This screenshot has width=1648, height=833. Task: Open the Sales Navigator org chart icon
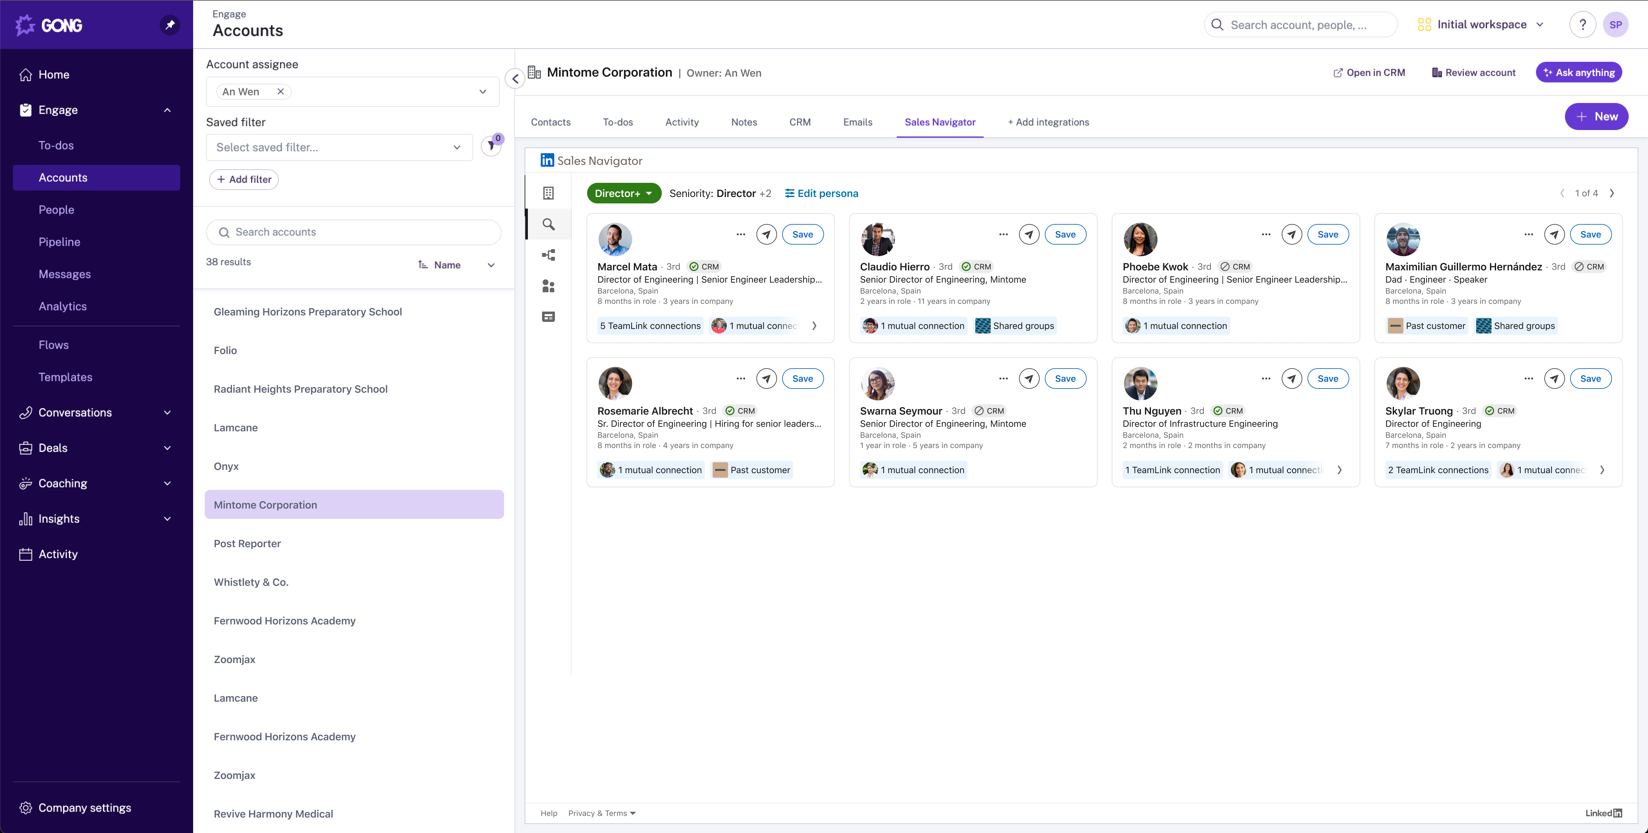tap(548, 255)
